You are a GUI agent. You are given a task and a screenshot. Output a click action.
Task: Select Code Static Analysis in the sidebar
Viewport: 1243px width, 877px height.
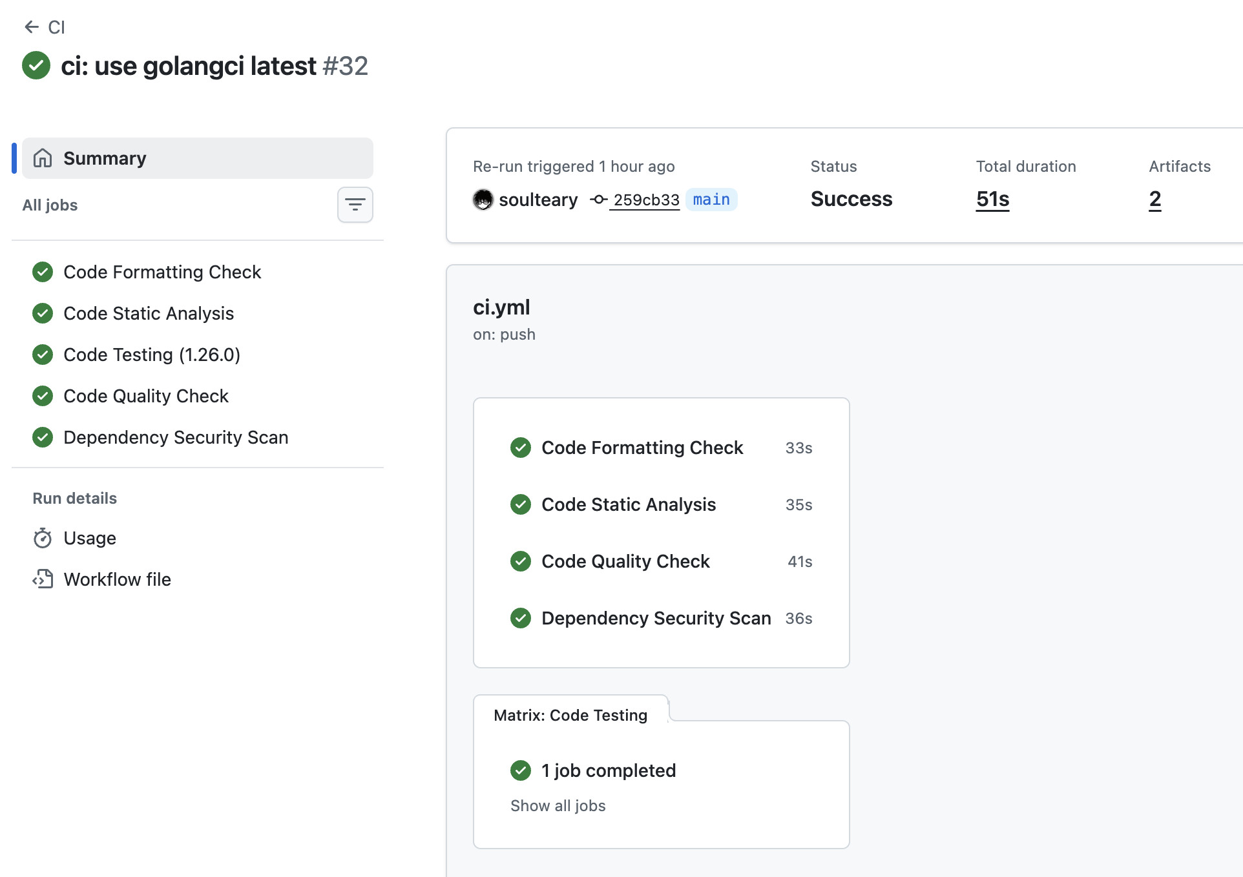point(148,313)
